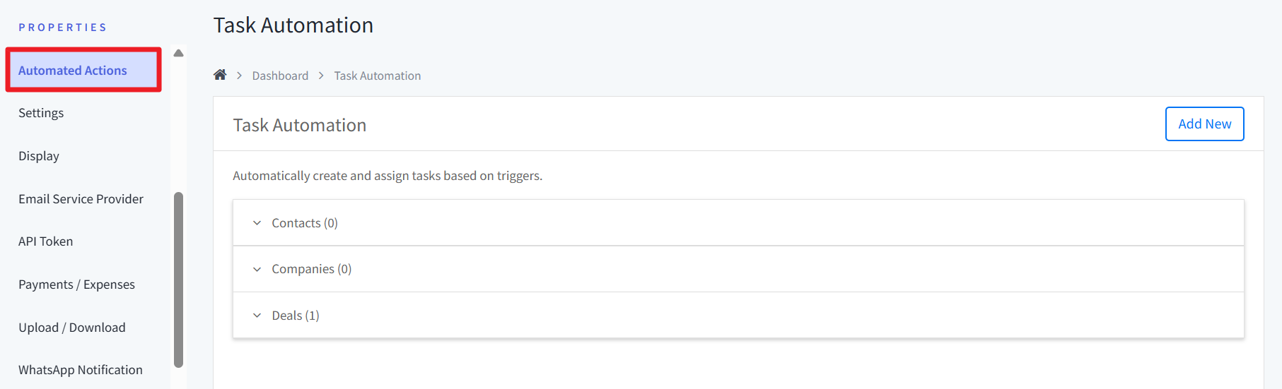
Task: Click Task Automation breadcrumb link
Action: [377, 76]
